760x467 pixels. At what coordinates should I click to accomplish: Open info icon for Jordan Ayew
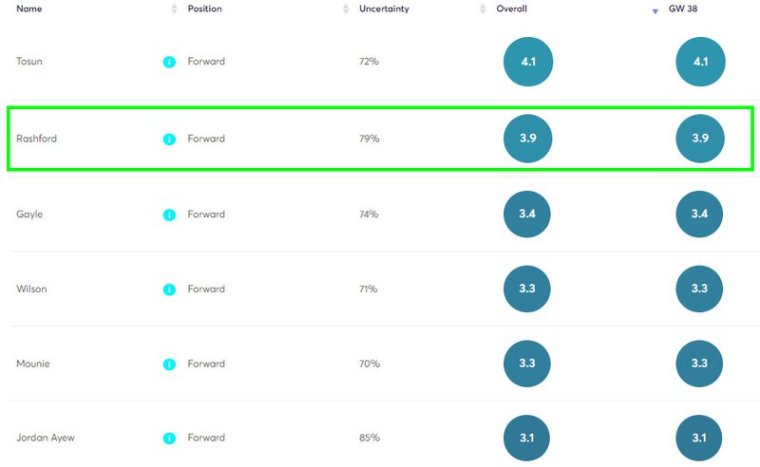tap(169, 439)
